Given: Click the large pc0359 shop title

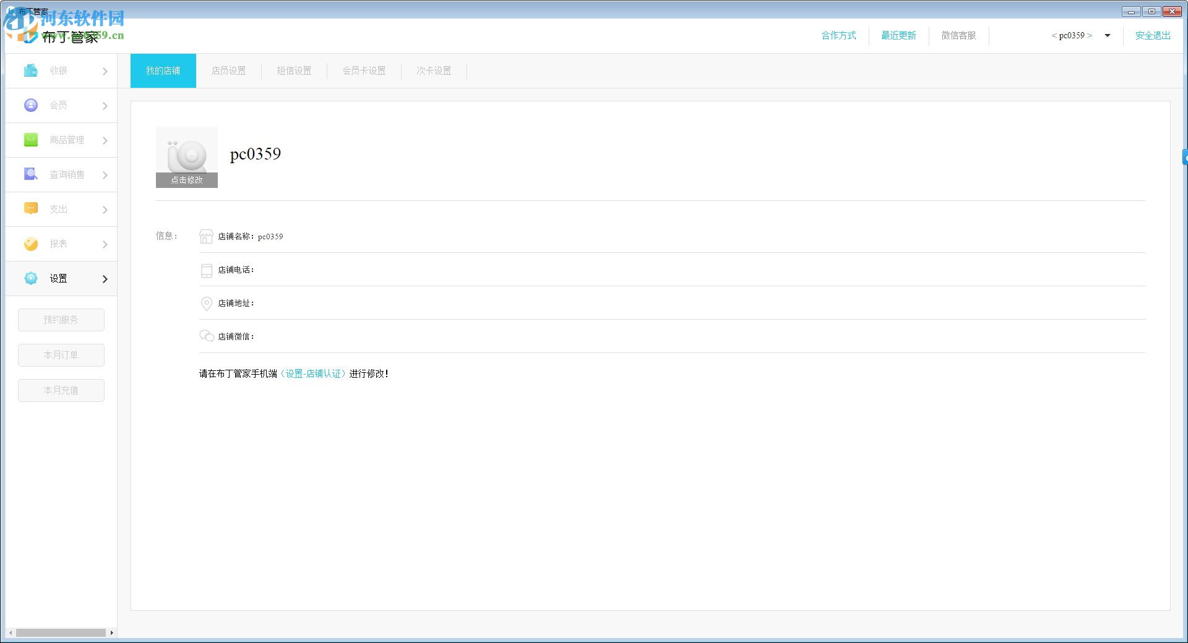Looking at the screenshot, I should pos(256,153).
